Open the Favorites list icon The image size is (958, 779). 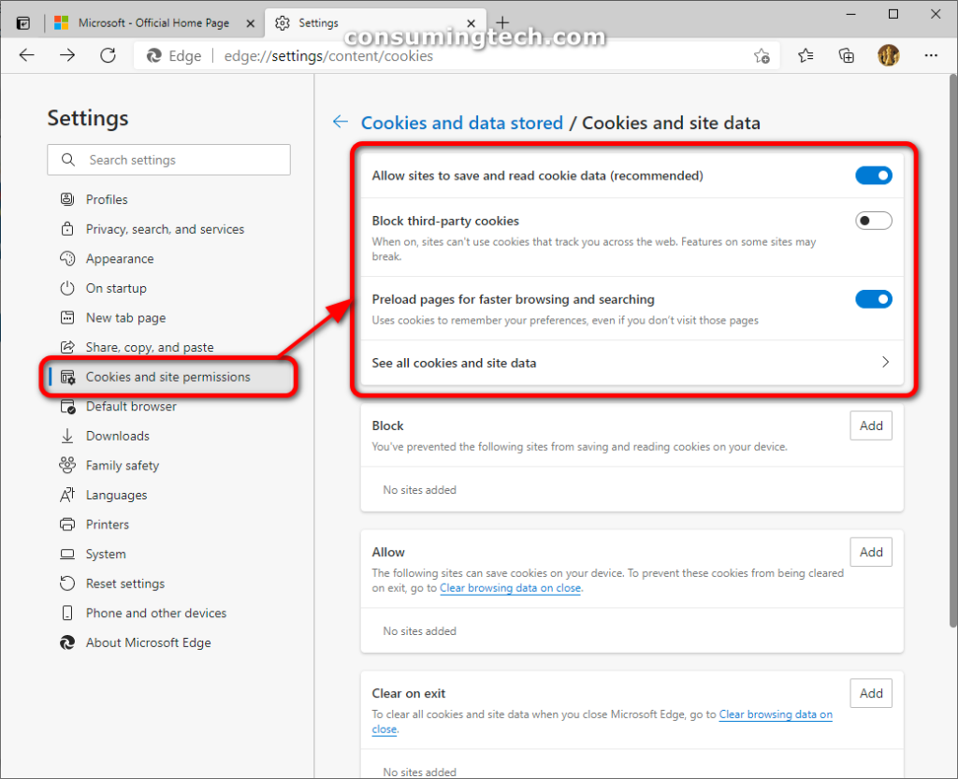[806, 55]
